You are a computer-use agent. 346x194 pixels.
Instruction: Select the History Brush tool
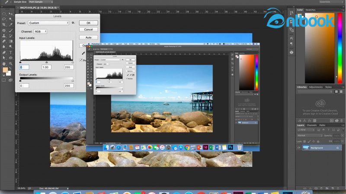pos(10,36)
